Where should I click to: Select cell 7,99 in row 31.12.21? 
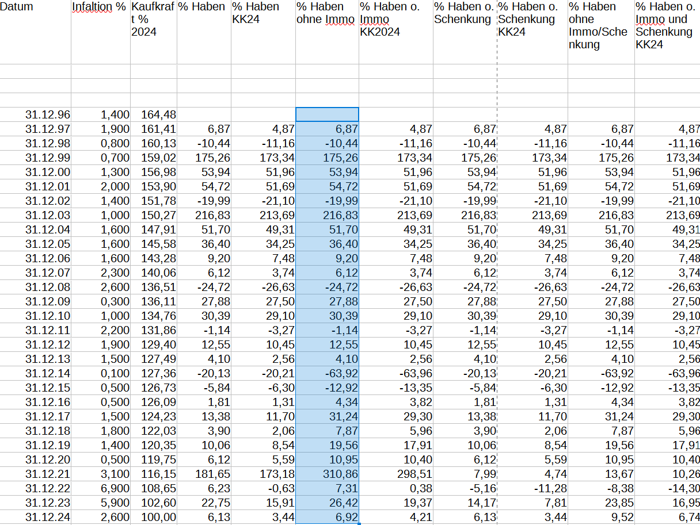pos(465,474)
